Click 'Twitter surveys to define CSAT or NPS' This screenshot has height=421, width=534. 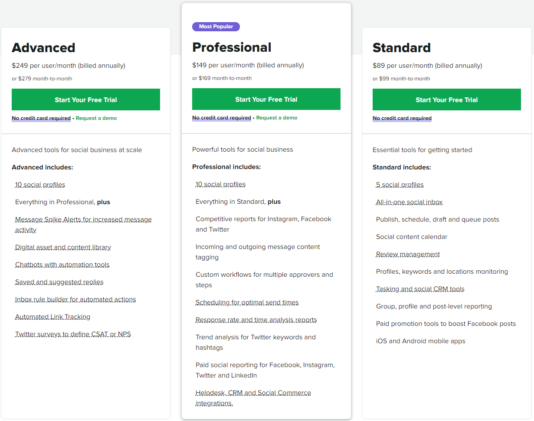(x=73, y=334)
